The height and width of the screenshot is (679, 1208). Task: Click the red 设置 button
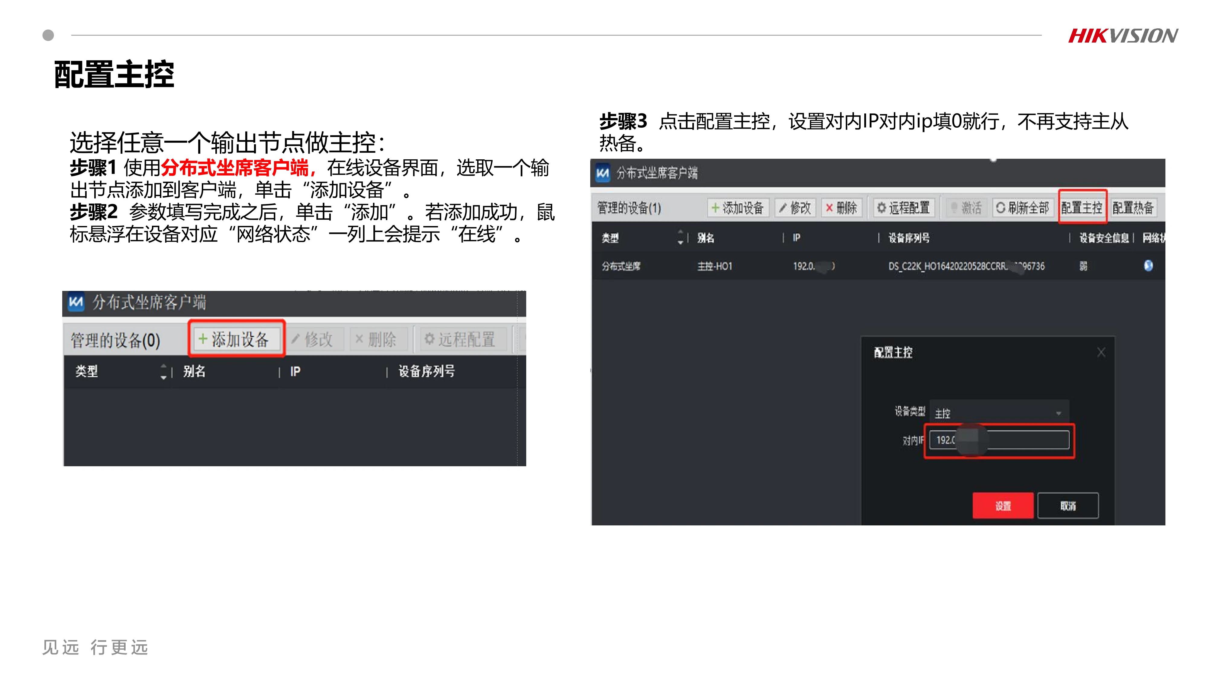tap(1003, 506)
